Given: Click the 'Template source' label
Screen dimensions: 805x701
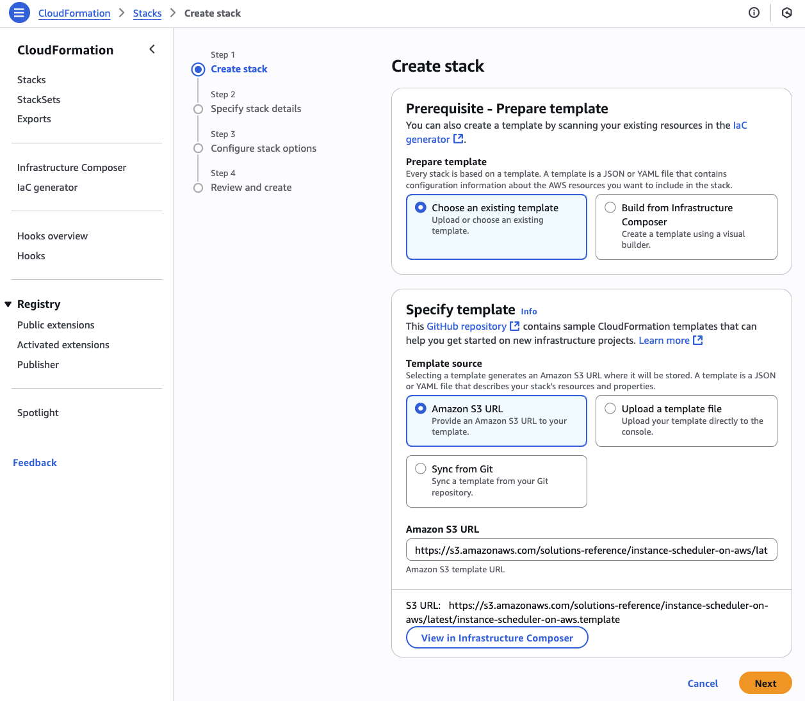Looking at the screenshot, I should [x=444, y=364].
